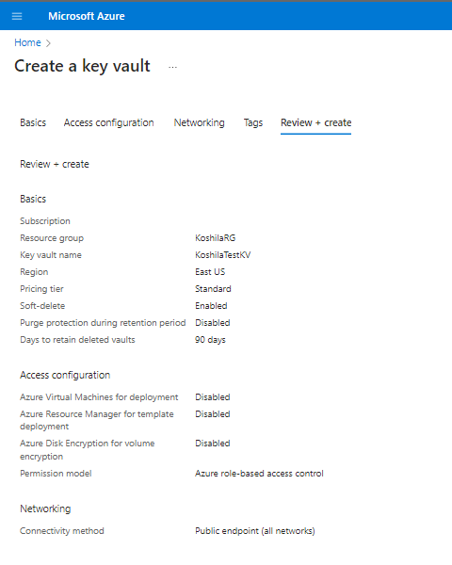Click the KoshilaTestKV vault name value

tap(223, 255)
